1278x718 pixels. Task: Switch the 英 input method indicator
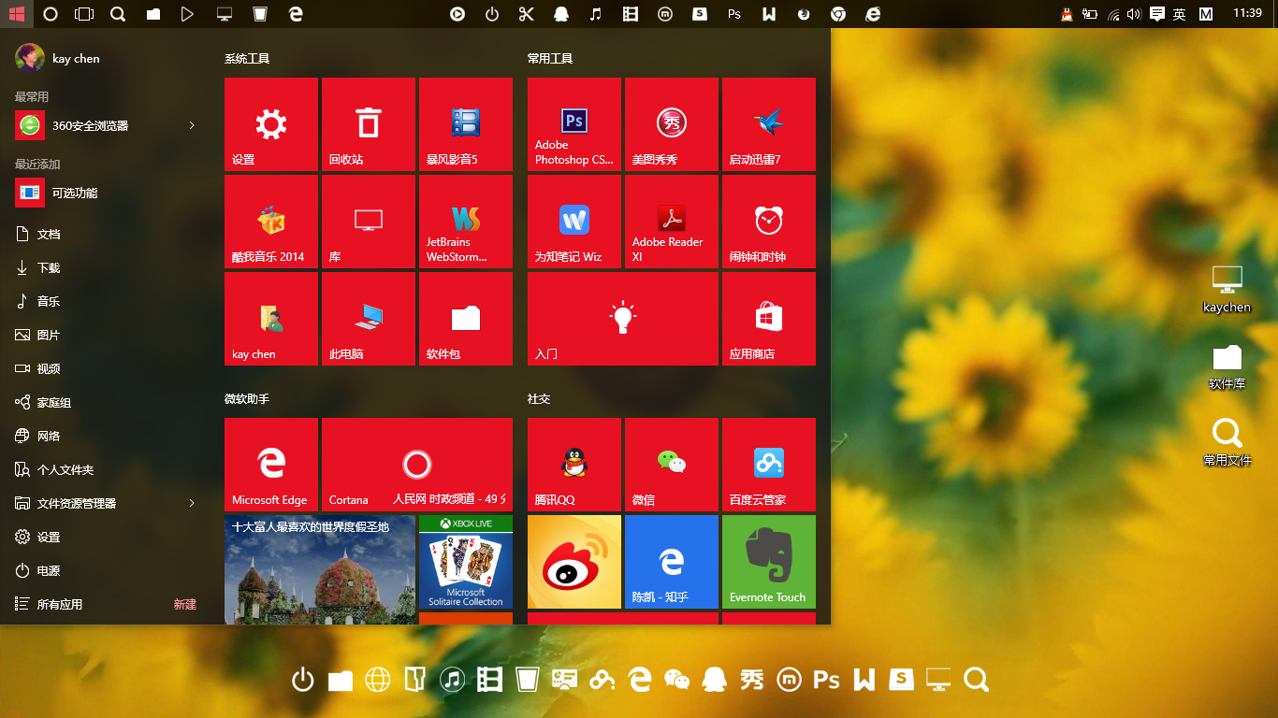pyautogui.click(x=1179, y=14)
